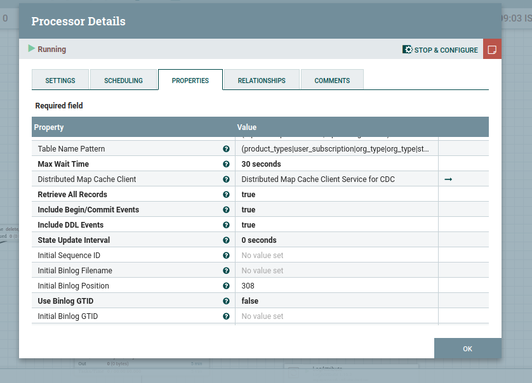Viewport: 532px width, 383px height.
Task: Click the 'Running' status text
Action: point(52,49)
